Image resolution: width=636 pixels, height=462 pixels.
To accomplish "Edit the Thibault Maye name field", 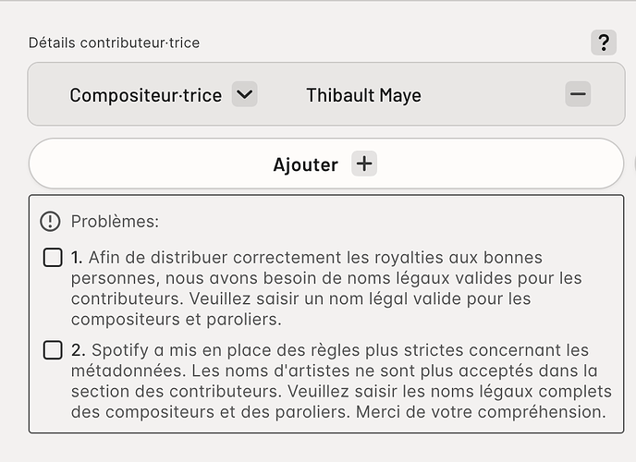I will [x=364, y=95].
